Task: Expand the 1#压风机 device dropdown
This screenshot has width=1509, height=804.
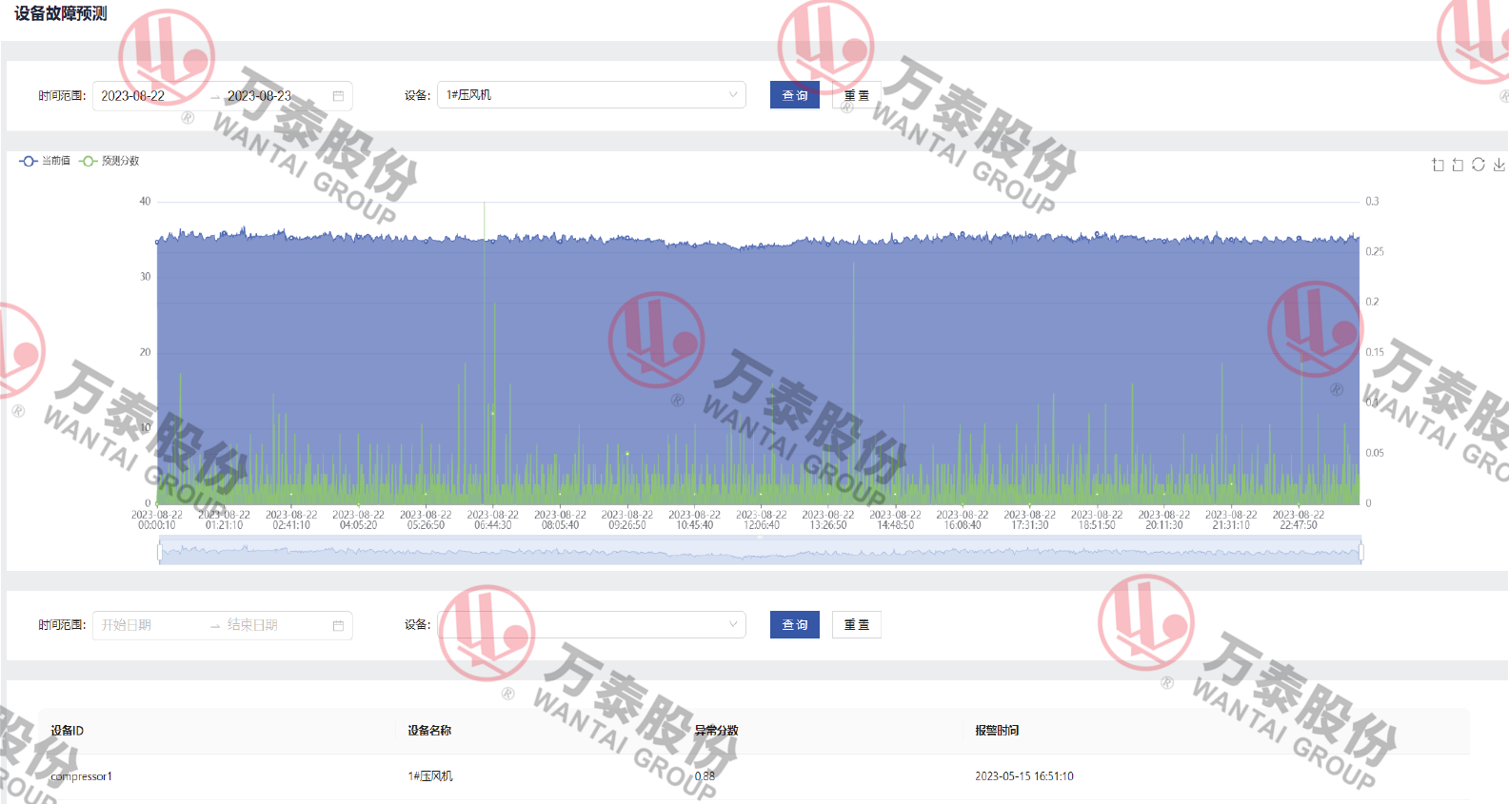Action: tap(590, 95)
